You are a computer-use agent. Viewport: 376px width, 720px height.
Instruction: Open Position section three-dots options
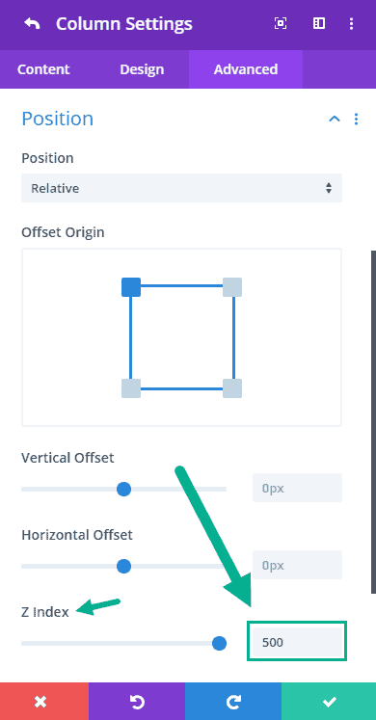point(357,120)
